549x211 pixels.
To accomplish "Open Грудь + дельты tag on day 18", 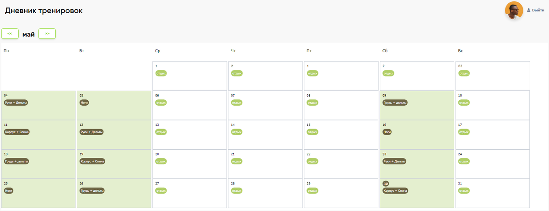I will (16, 161).
